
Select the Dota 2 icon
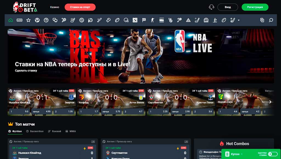coord(135,20)
